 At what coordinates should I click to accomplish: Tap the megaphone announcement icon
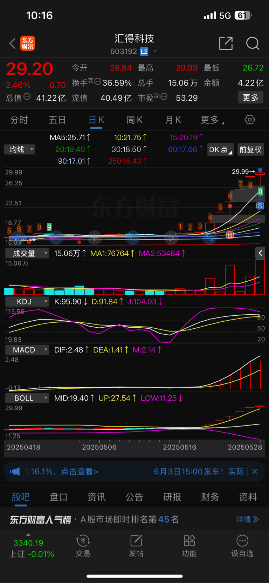pos(15,471)
